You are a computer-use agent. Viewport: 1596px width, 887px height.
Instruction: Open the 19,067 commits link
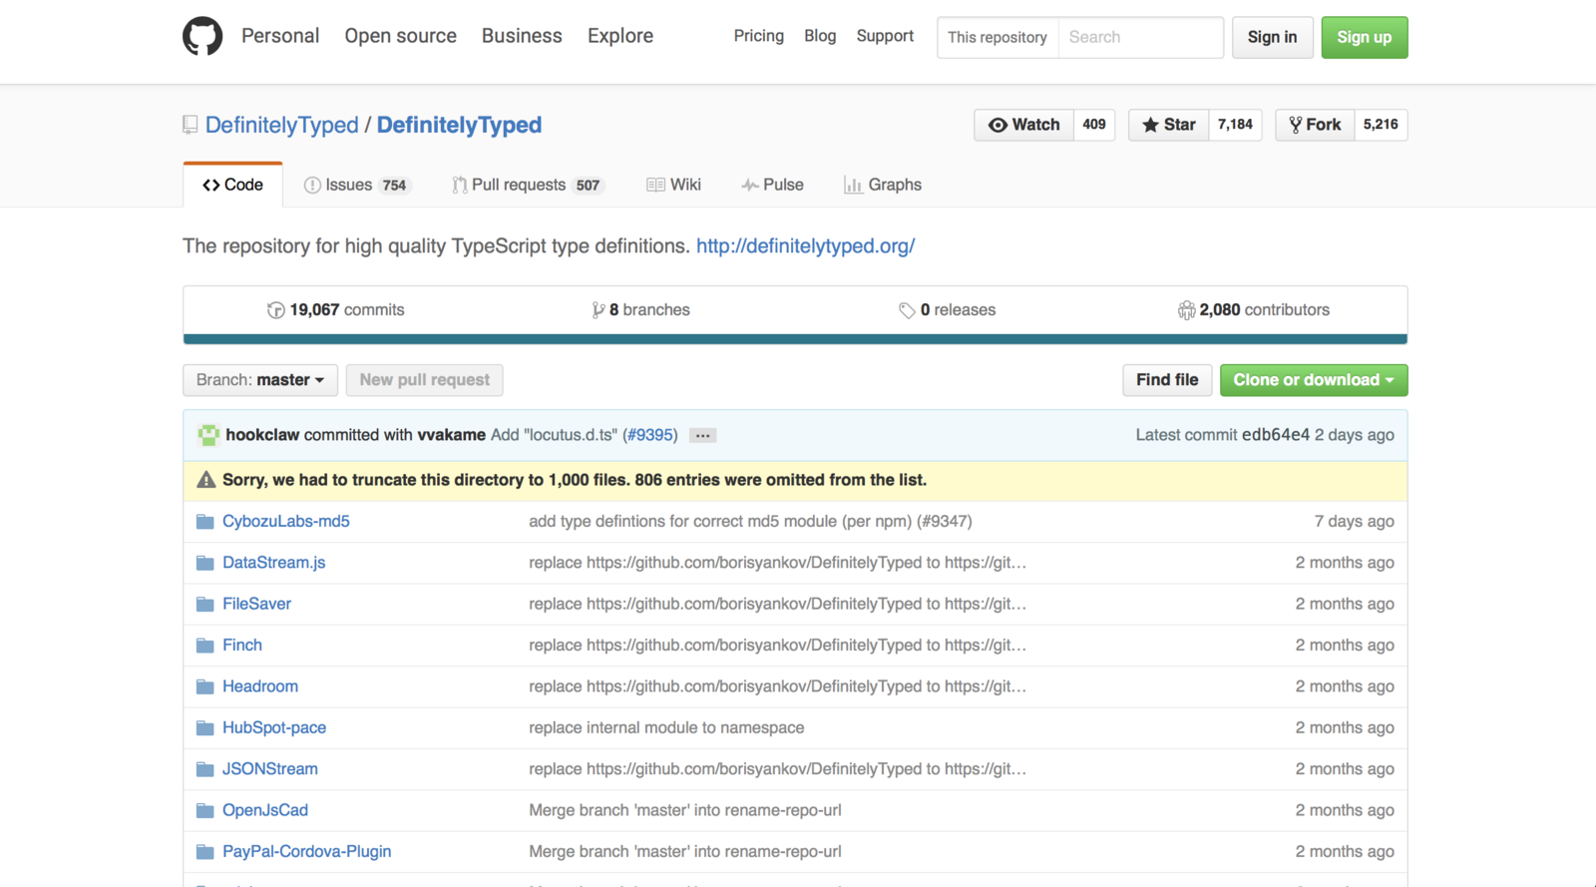point(336,310)
